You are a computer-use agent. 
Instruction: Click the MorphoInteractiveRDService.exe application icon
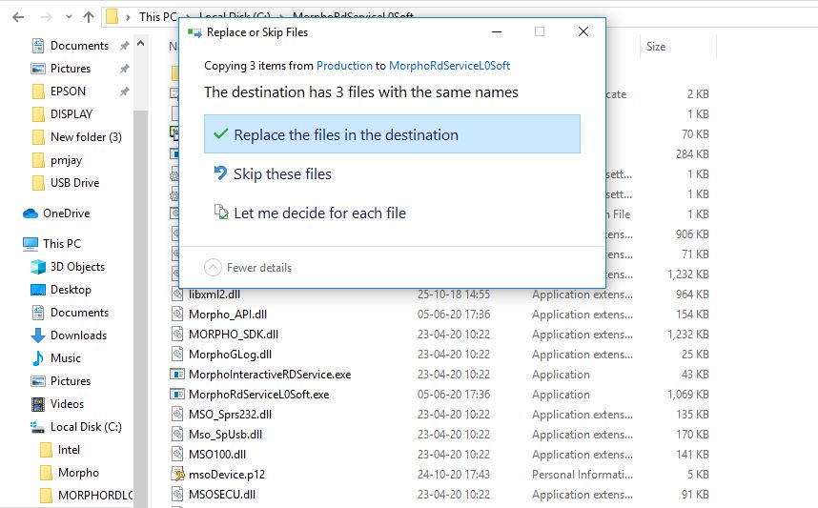tap(177, 374)
